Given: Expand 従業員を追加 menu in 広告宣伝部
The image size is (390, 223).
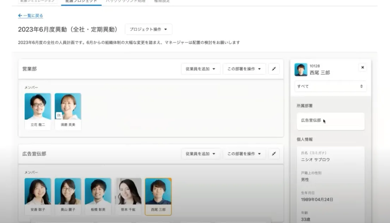Looking at the screenshot, I should coord(201,154).
